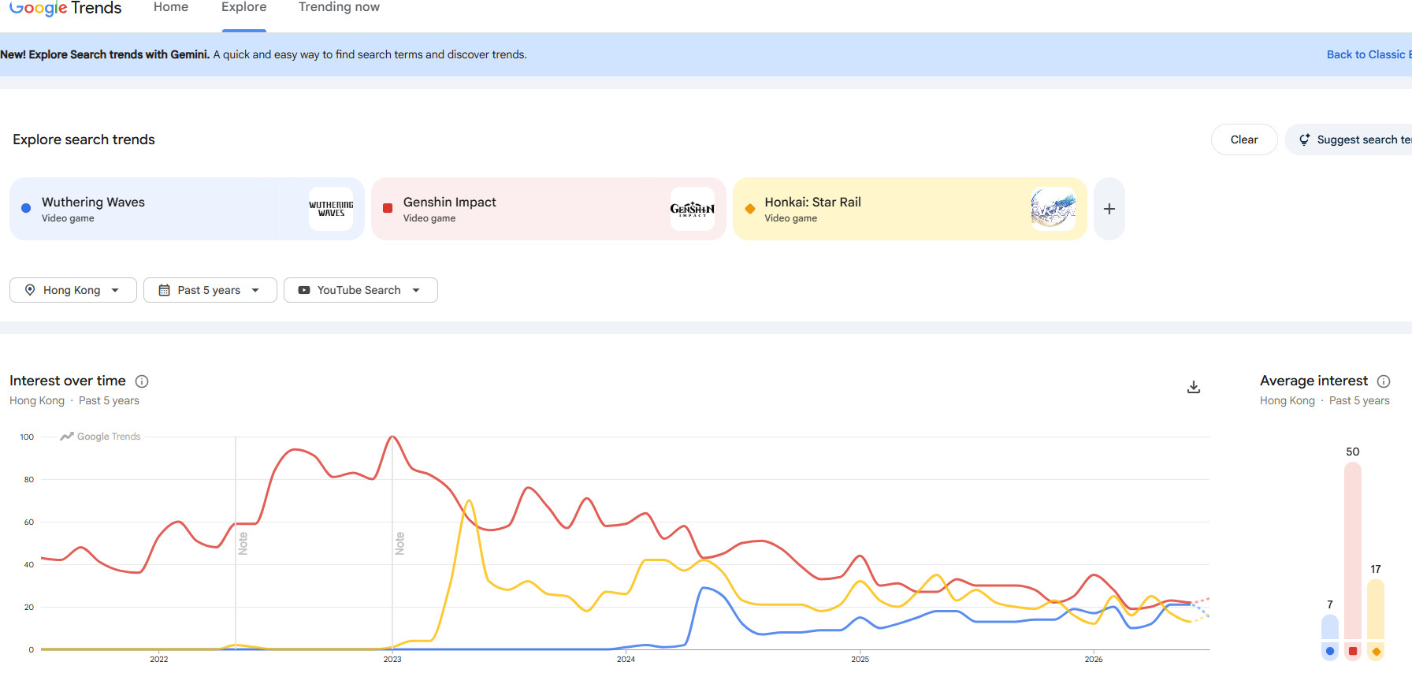This screenshot has width=1412, height=673.
Task: Open the Hong Kong location dropdown
Action: [73, 290]
